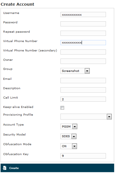Click the Virtual Phone Number field

tap(83, 43)
